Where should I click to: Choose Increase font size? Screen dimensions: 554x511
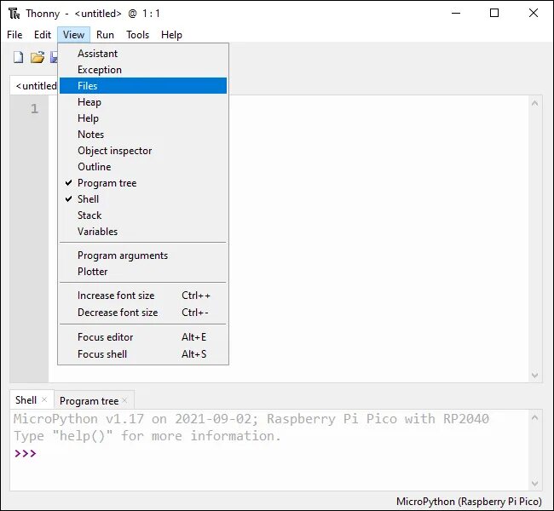coord(143,296)
